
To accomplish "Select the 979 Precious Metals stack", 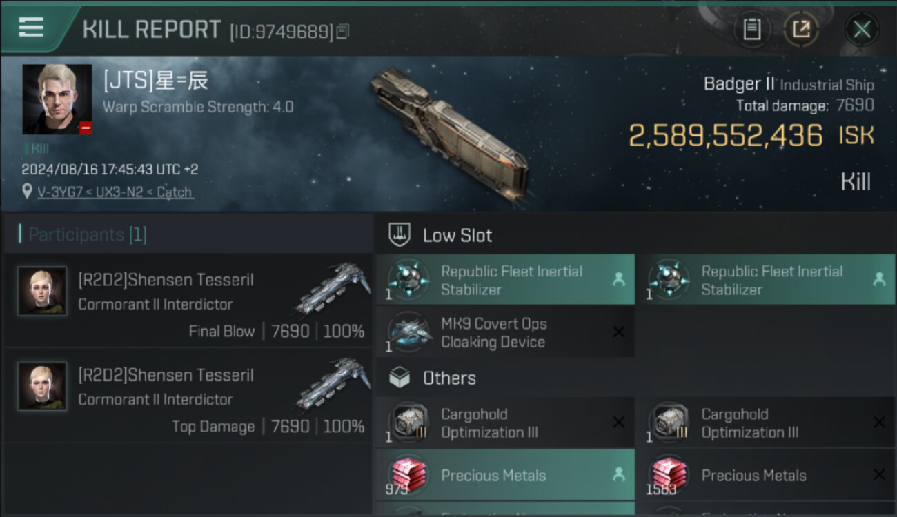I will (x=505, y=475).
